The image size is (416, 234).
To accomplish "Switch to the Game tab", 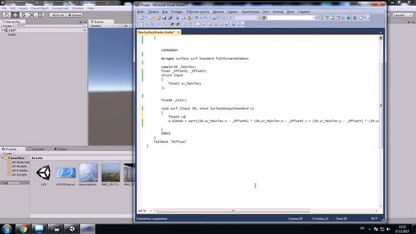I will [x=60, y=149].
